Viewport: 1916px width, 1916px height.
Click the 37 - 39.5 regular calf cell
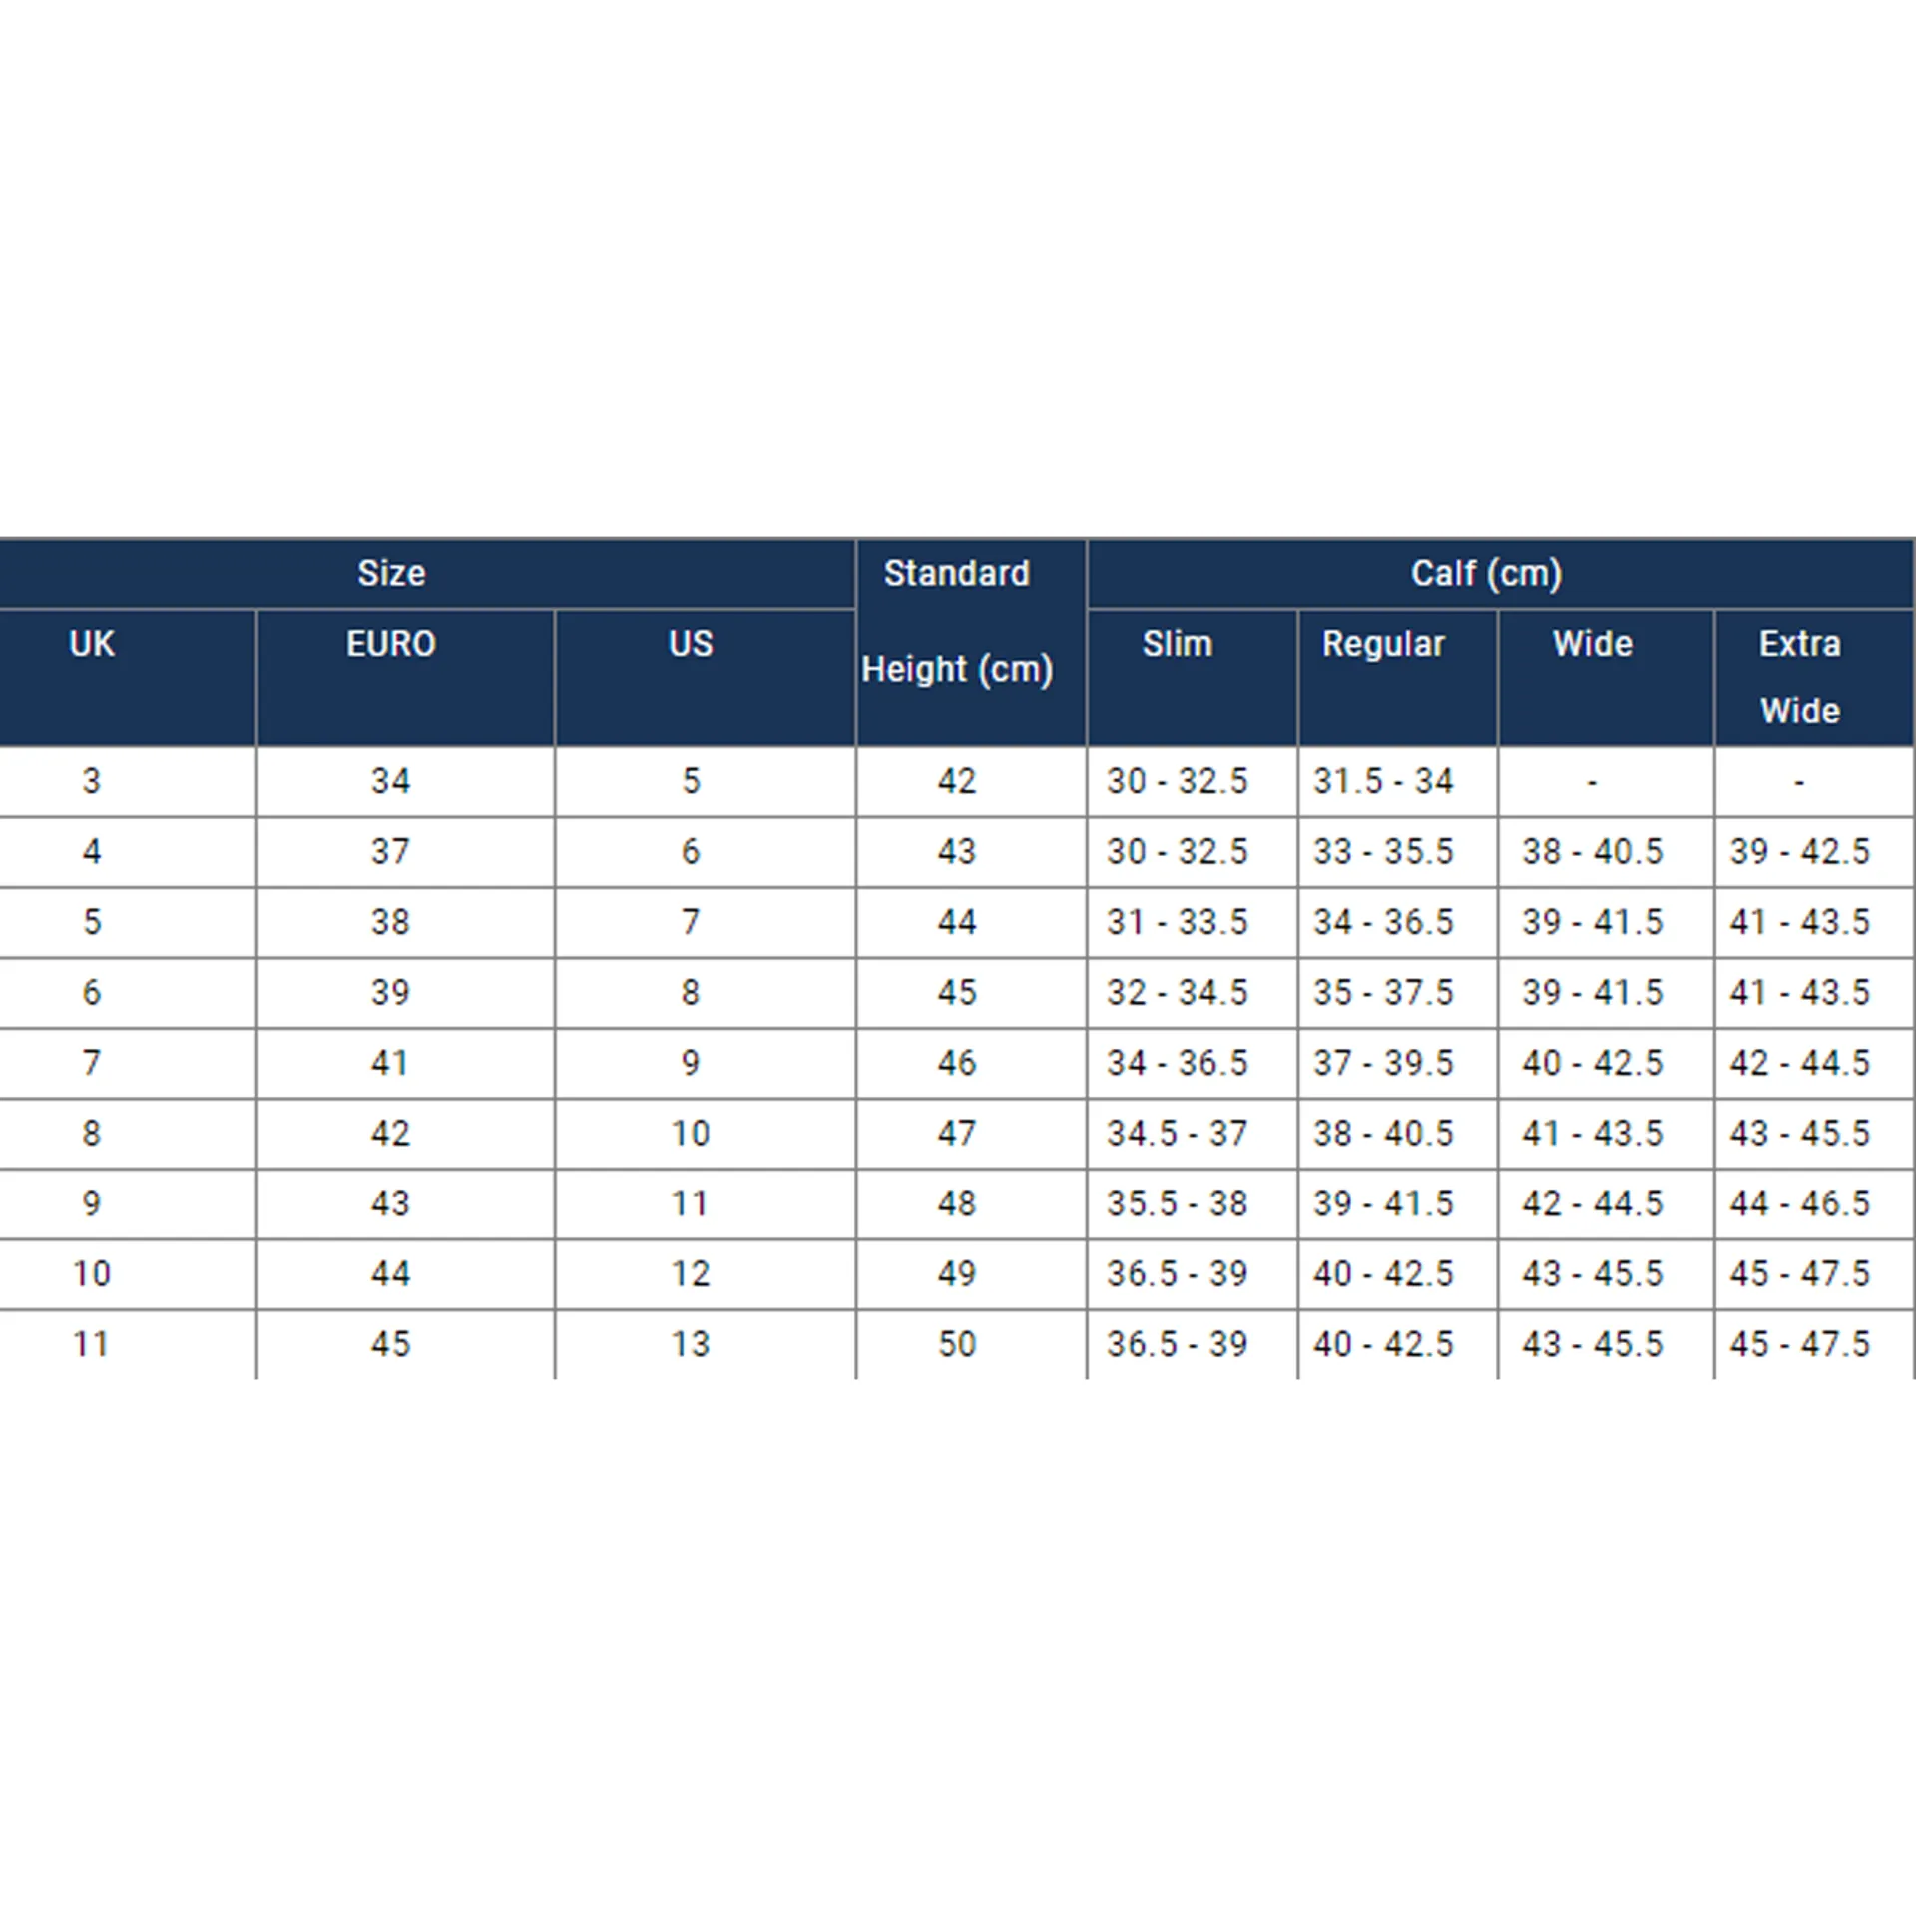pyautogui.click(x=1383, y=1063)
